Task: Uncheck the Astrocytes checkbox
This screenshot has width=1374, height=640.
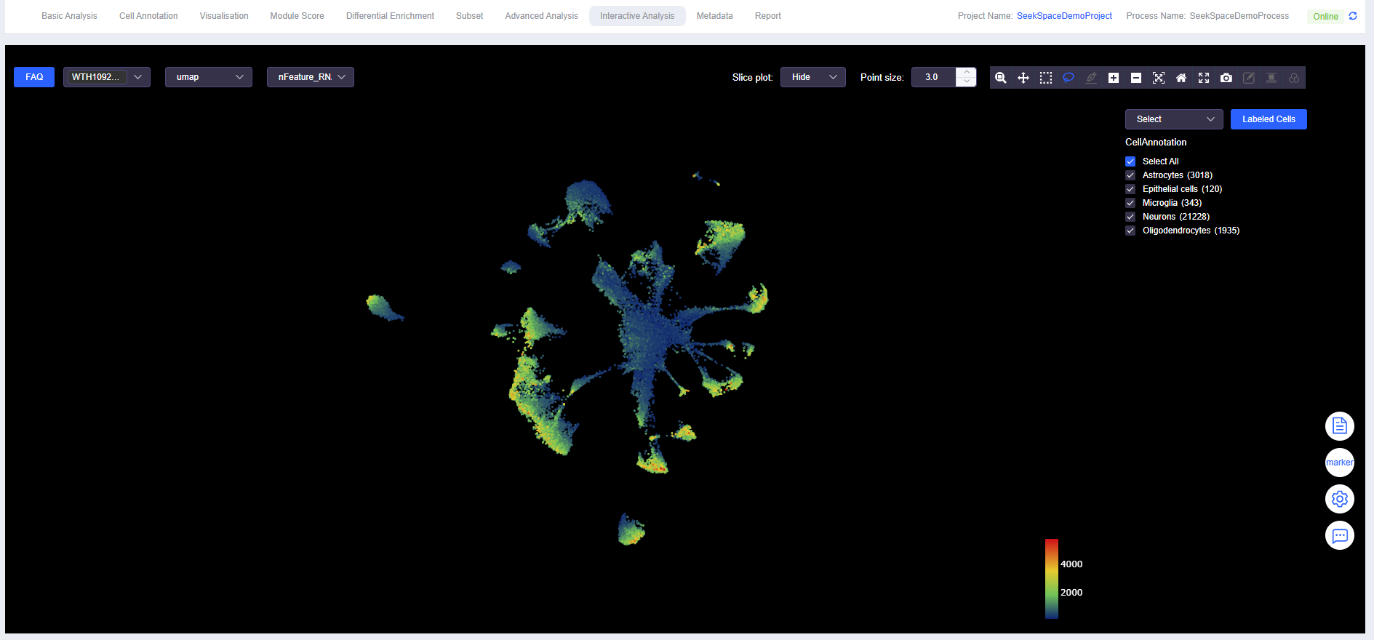Action: click(1130, 175)
